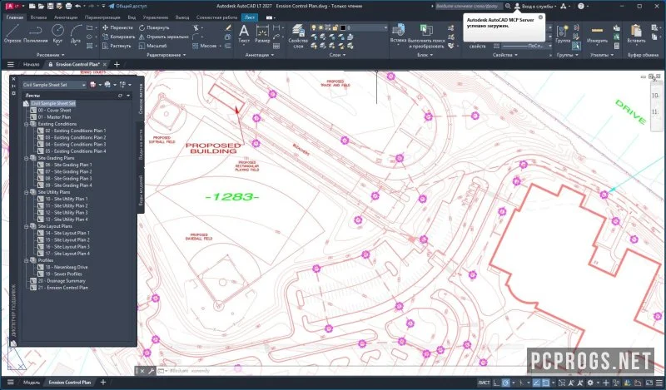Open the status bar customization menu icon
Image resolution: width=666 pixels, height=390 pixels.
659,383
